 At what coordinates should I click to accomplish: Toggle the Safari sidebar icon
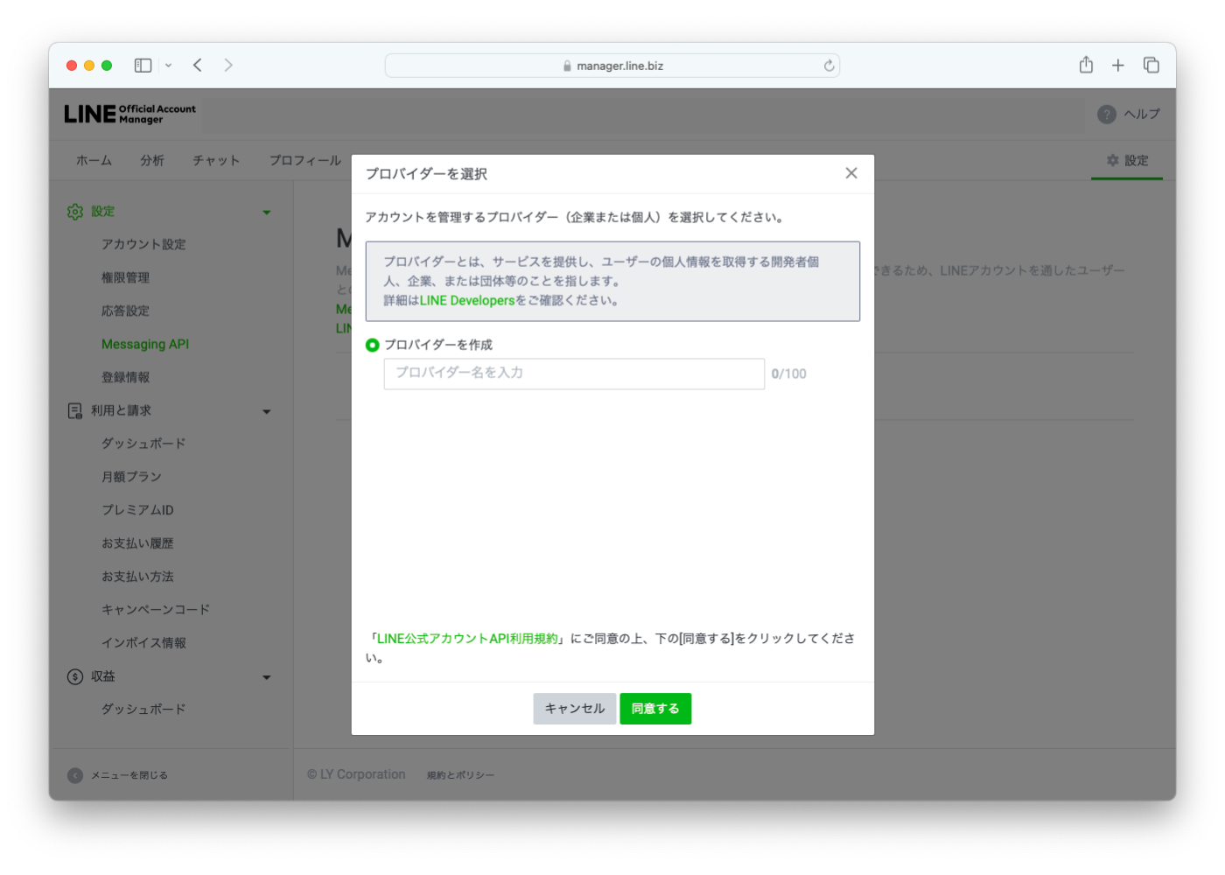pos(143,66)
